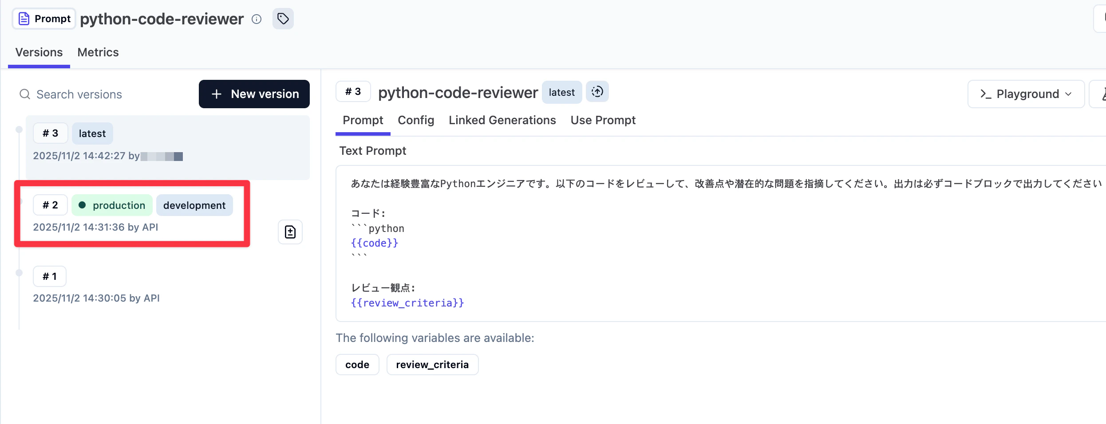Select the Prompt sub-tab
The image size is (1106, 424).
click(363, 120)
